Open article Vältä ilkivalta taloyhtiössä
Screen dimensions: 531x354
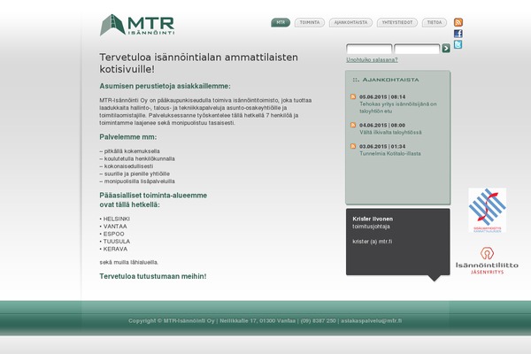(x=390, y=133)
